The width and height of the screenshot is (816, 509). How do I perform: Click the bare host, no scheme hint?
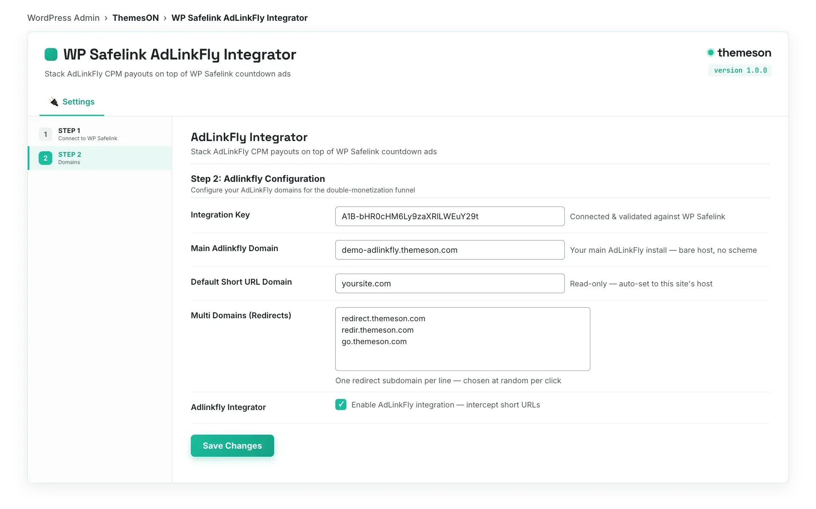click(663, 250)
